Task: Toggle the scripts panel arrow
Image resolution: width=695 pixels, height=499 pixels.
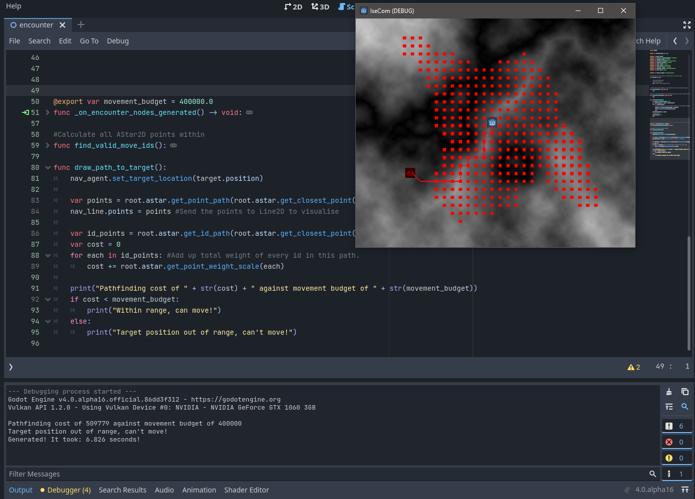Action: click(11, 367)
